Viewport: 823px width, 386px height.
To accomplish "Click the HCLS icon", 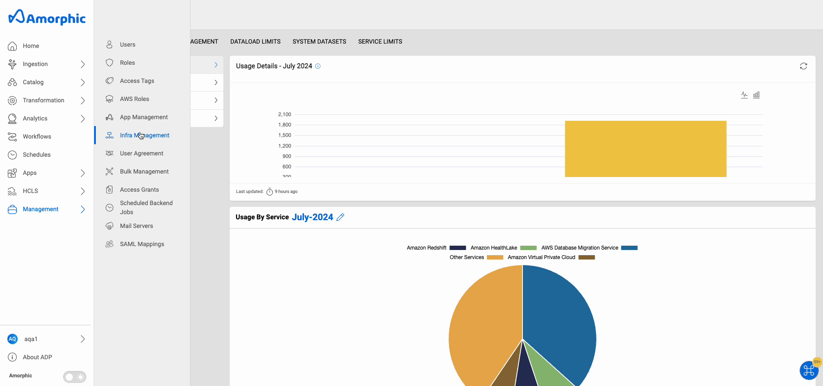I will (x=13, y=191).
